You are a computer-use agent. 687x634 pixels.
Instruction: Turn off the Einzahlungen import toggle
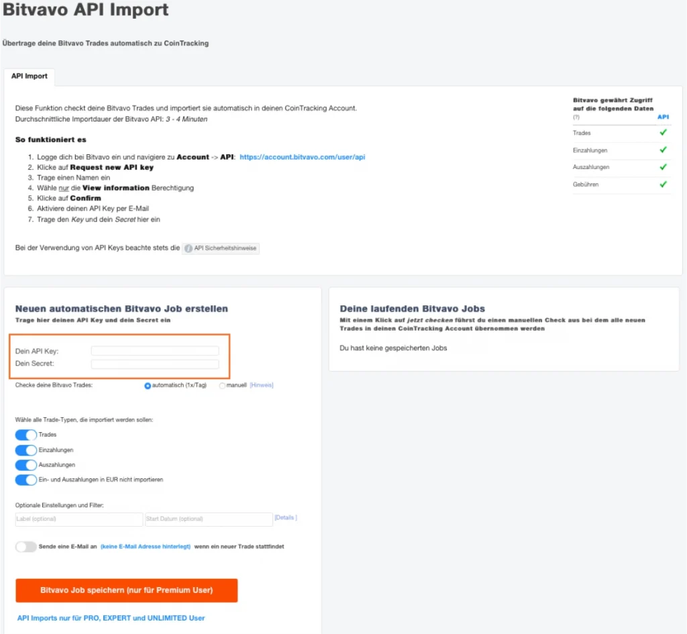coord(26,450)
